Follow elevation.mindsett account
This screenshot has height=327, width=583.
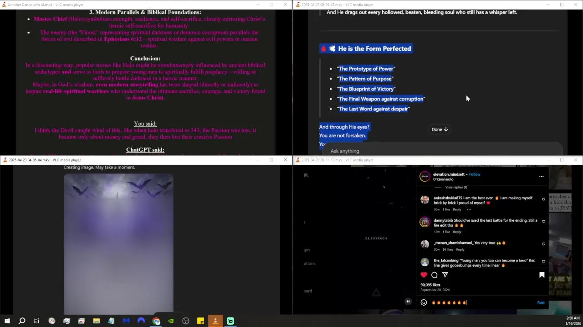475,174
